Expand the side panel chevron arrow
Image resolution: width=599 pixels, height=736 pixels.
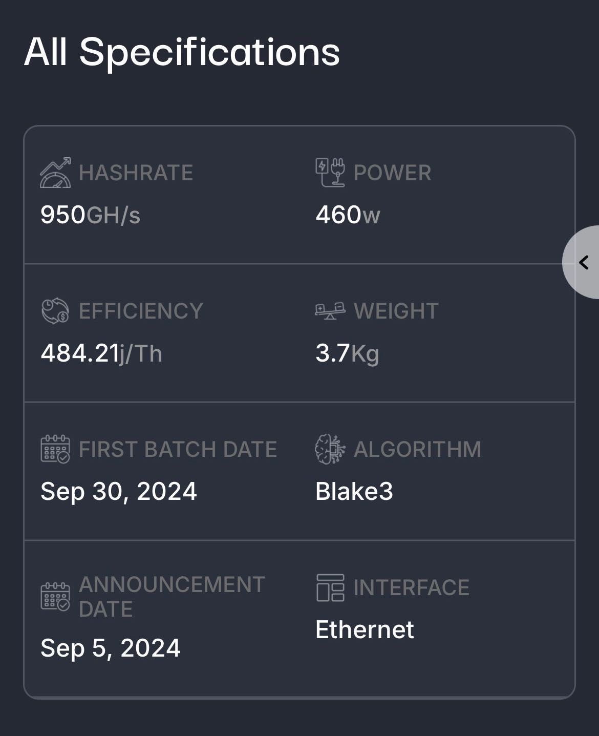583,262
